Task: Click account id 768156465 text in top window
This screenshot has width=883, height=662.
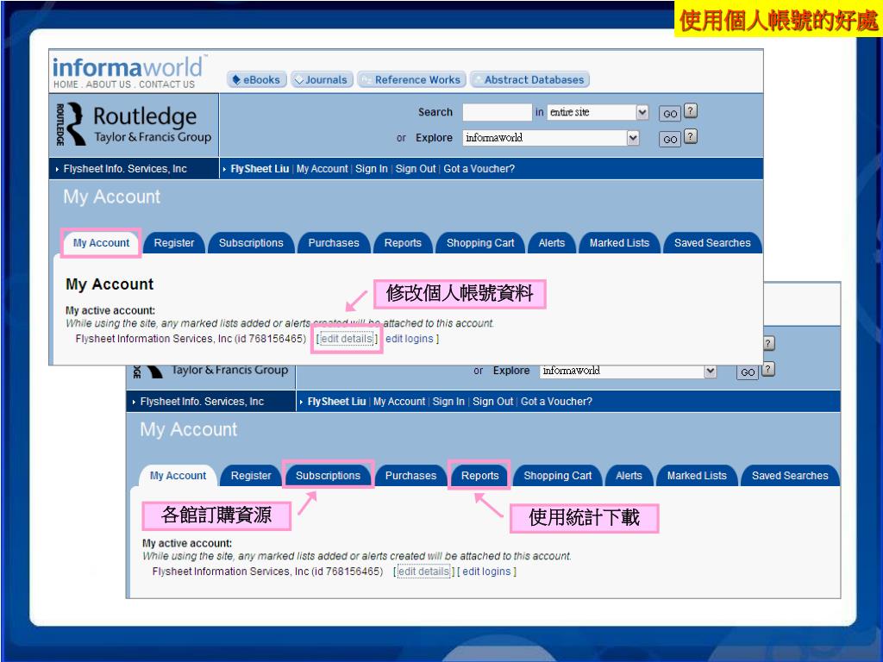Action: pyautogui.click(x=270, y=339)
